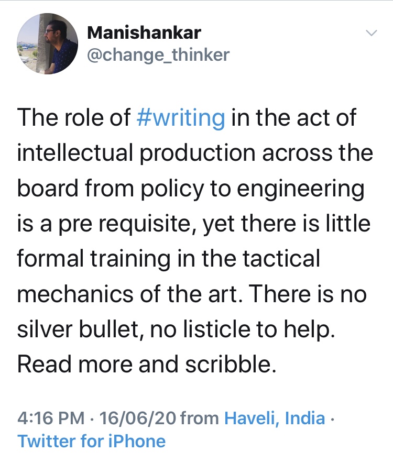Tap the Twitter for iPhone source link
This screenshot has width=393, height=463.
[92, 441]
